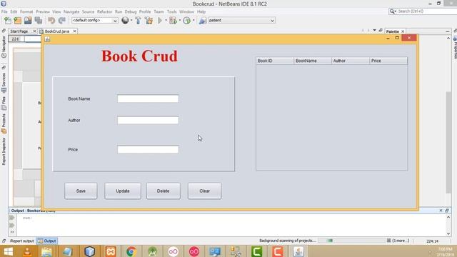
Task: Click the Open Project toolbar icon
Action: [x=28, y=21]
